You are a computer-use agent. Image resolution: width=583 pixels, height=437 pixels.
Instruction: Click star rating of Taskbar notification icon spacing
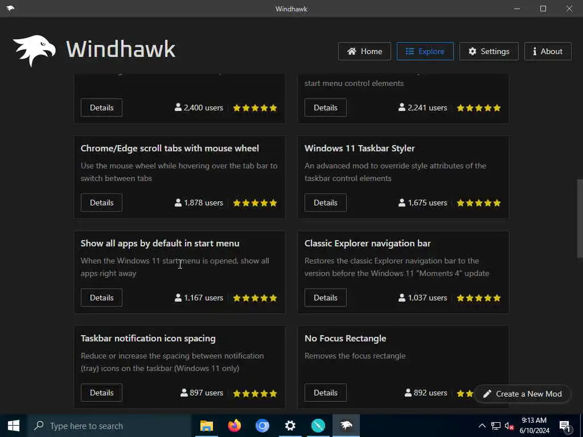pos(255,393)
